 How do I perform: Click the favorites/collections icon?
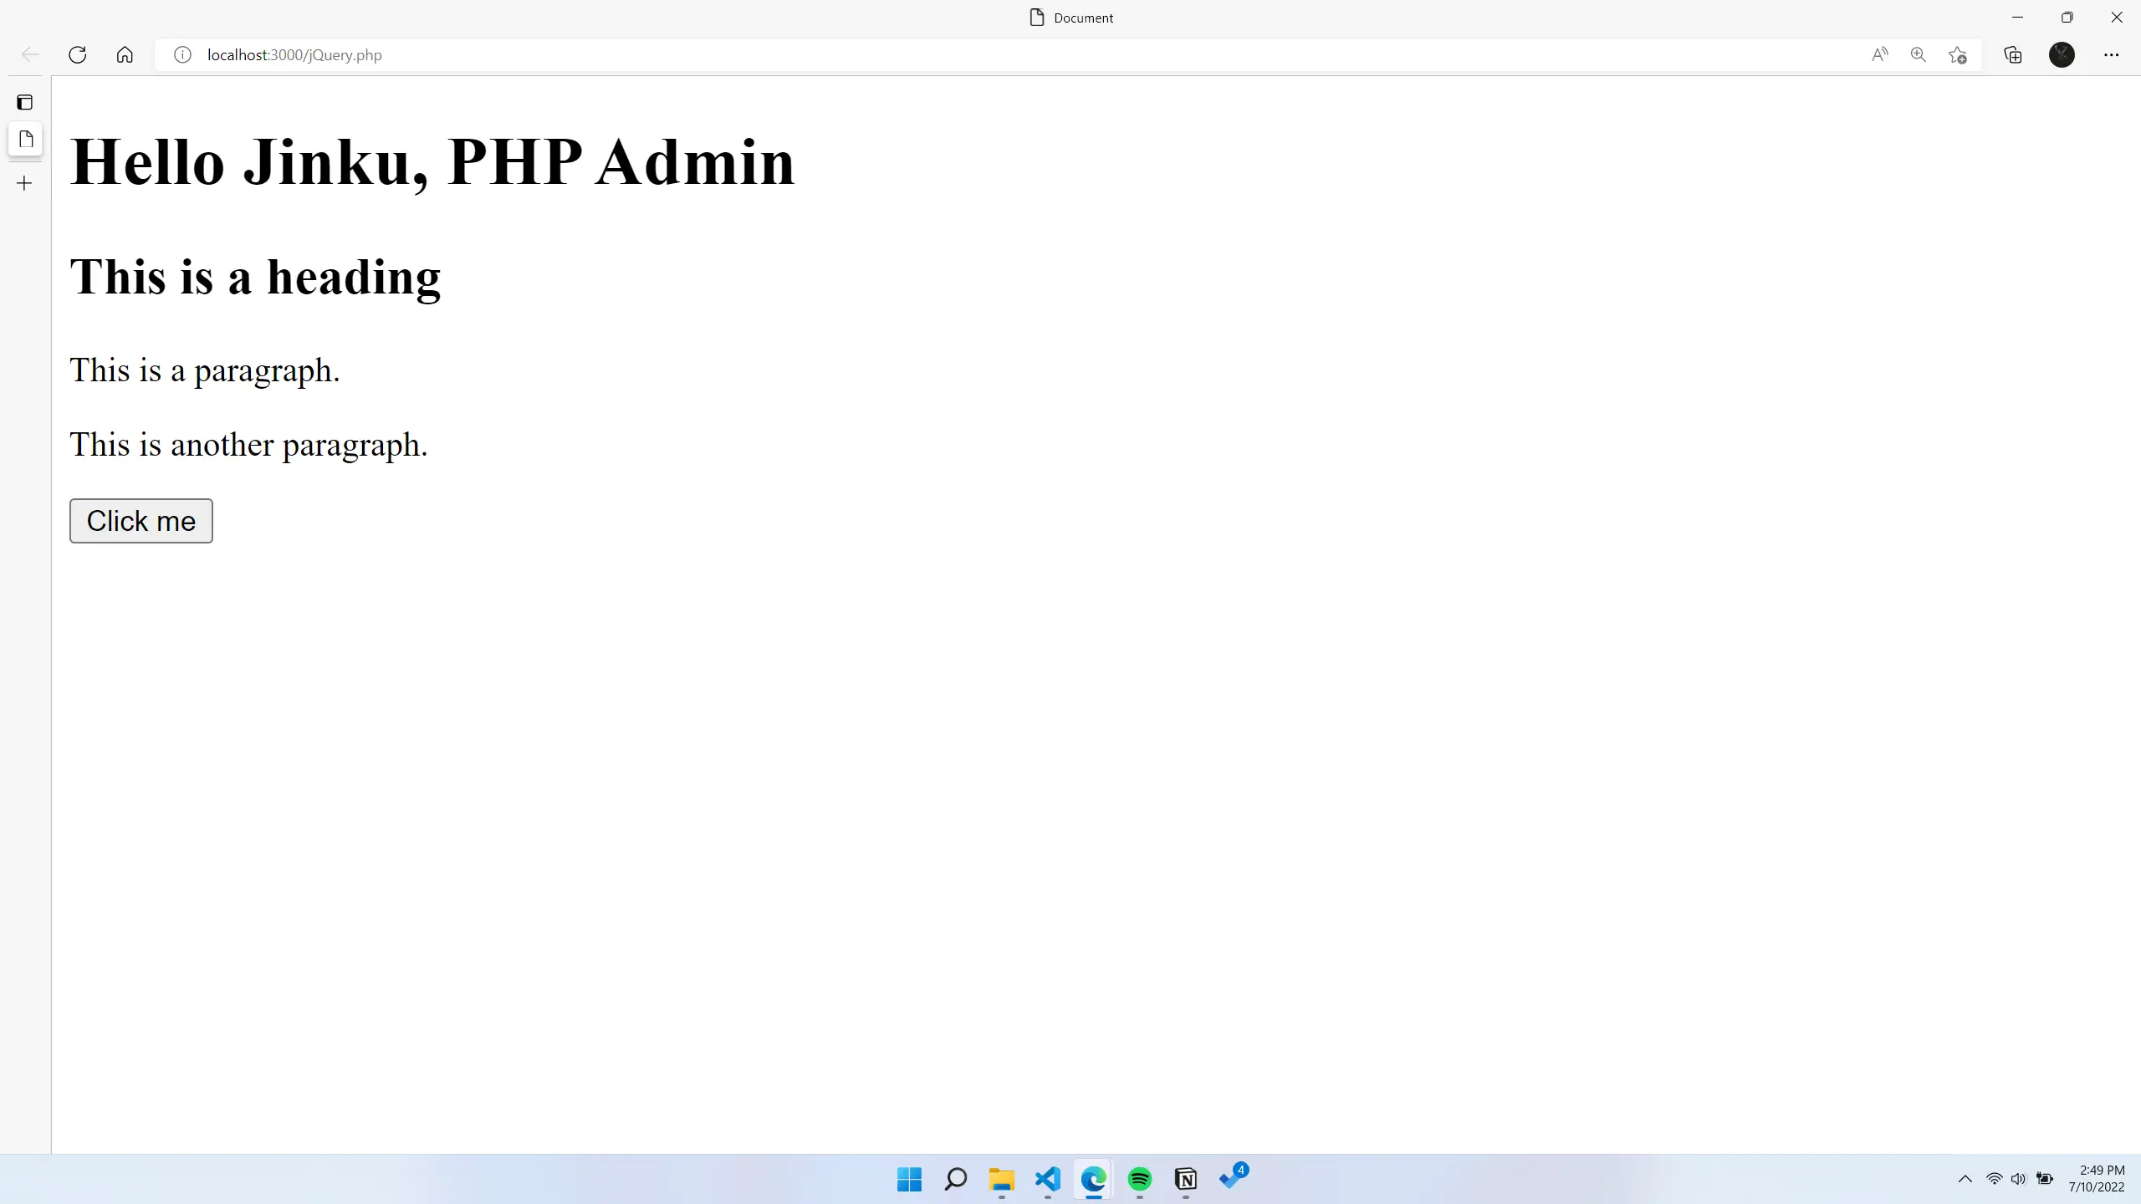(x=2013, y=54)
